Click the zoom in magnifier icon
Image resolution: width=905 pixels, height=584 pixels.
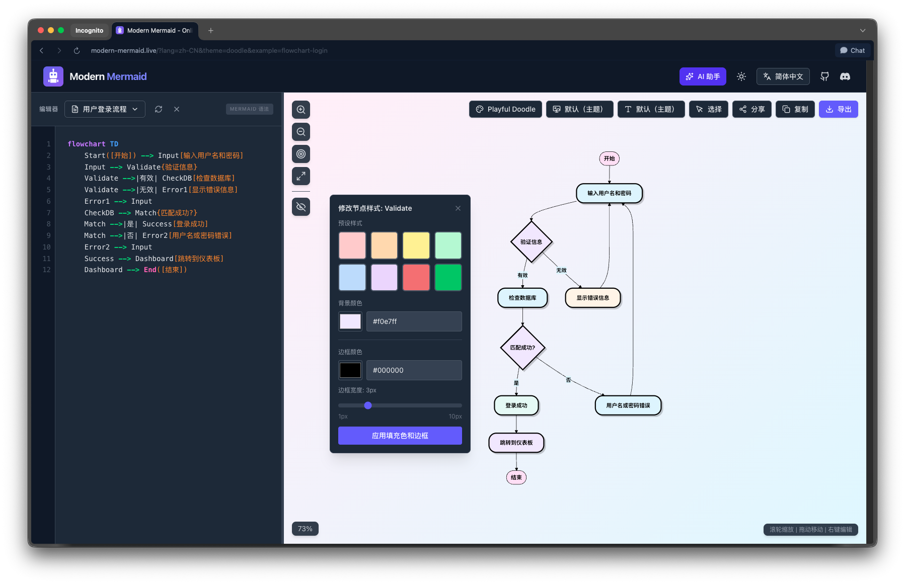(301, 110)
